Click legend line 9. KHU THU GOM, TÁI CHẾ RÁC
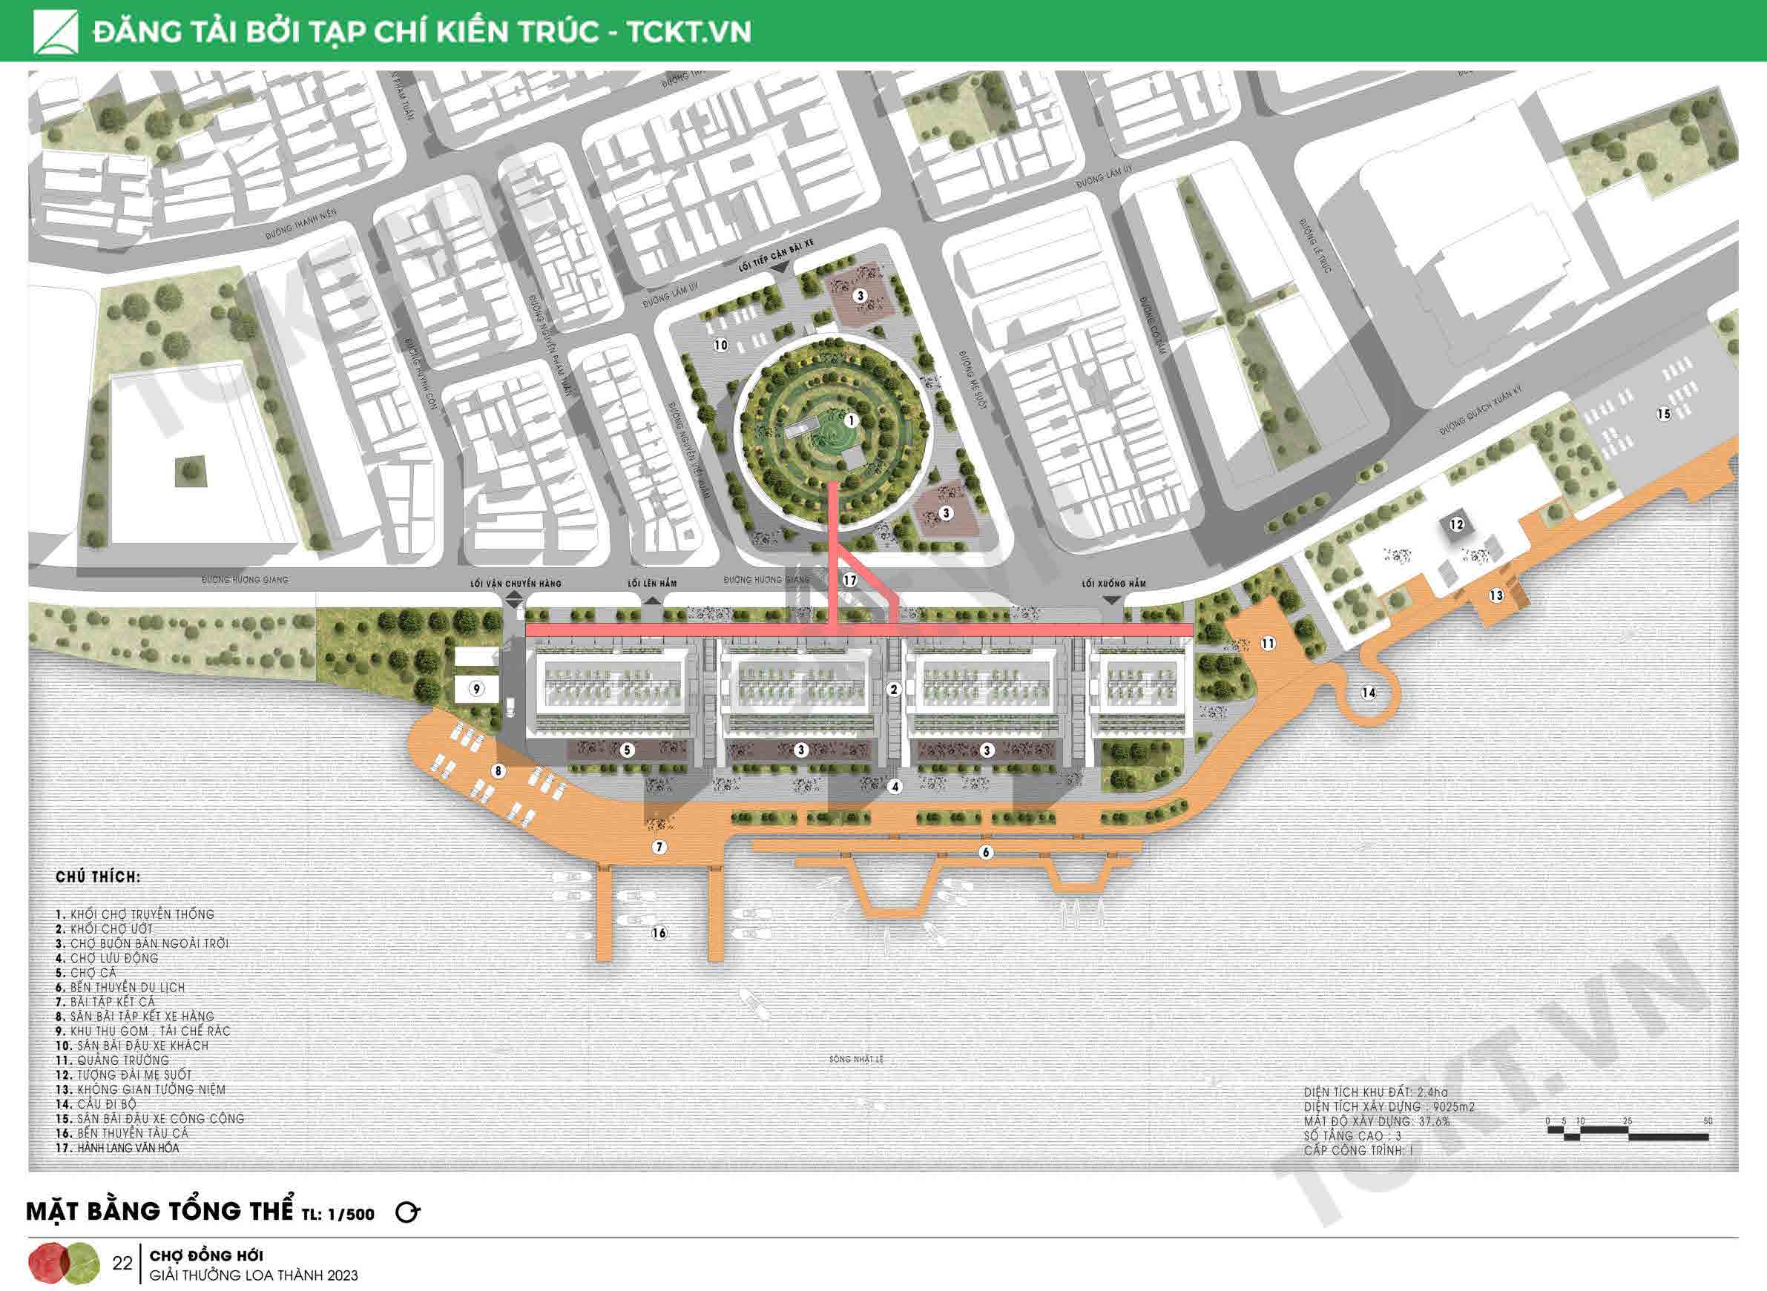Image resolution: width=1767 pixels, height=1291 pixels. (142, 1031)
